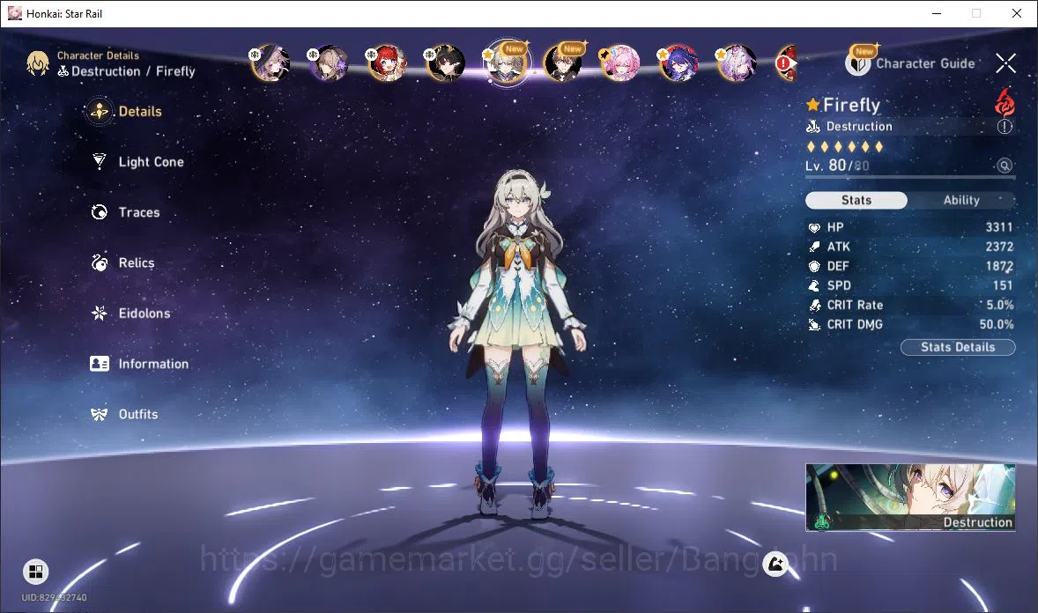Viewport: 1038px width, 613px height.
Task: Minimize the Honkai: Star Rail window
Action: click(937, 13)
